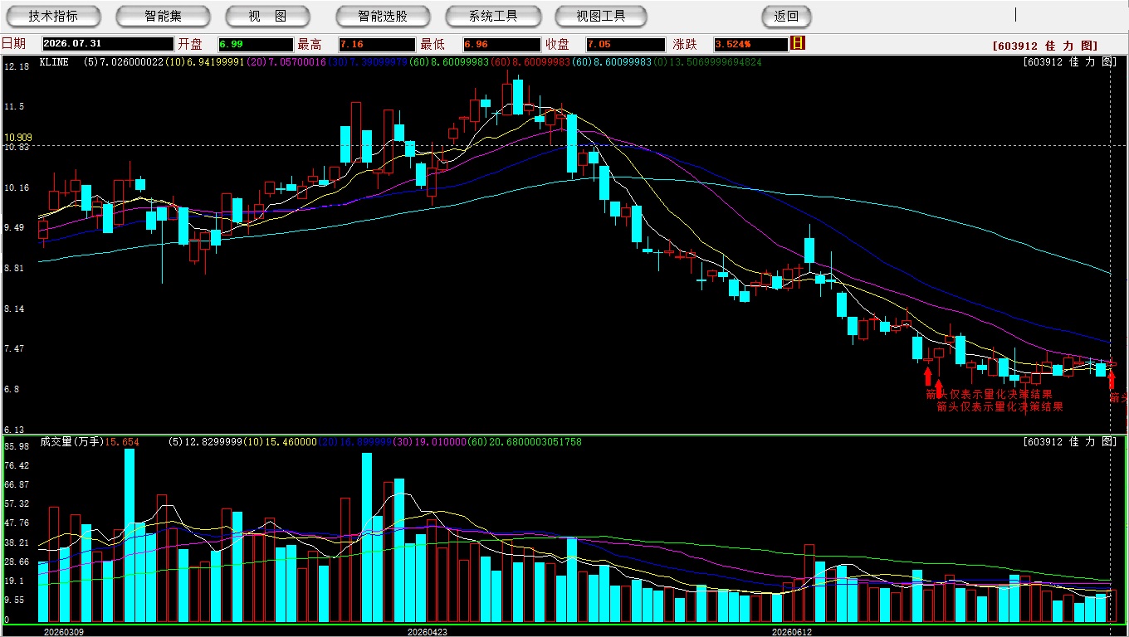
Task: Click the 涨跌 value field 3.524%
Action: (x=750, y=45)
